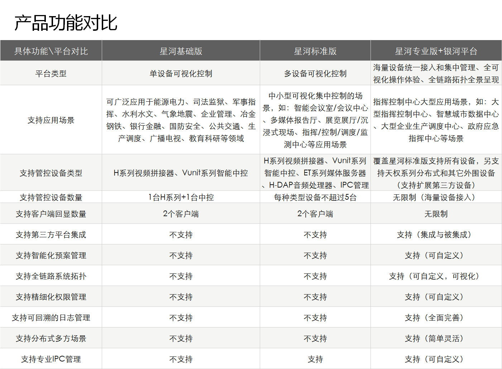
Task: Click 星河基础版 不支持 in 支持分布式多方场景 row
Action: pos(181,339)
